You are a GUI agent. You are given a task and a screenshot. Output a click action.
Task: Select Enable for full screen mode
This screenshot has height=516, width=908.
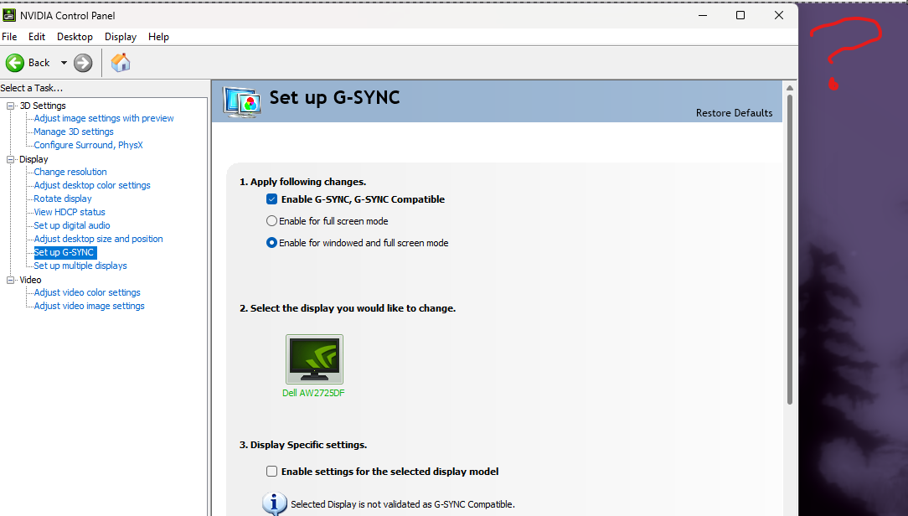coord(271,220)
